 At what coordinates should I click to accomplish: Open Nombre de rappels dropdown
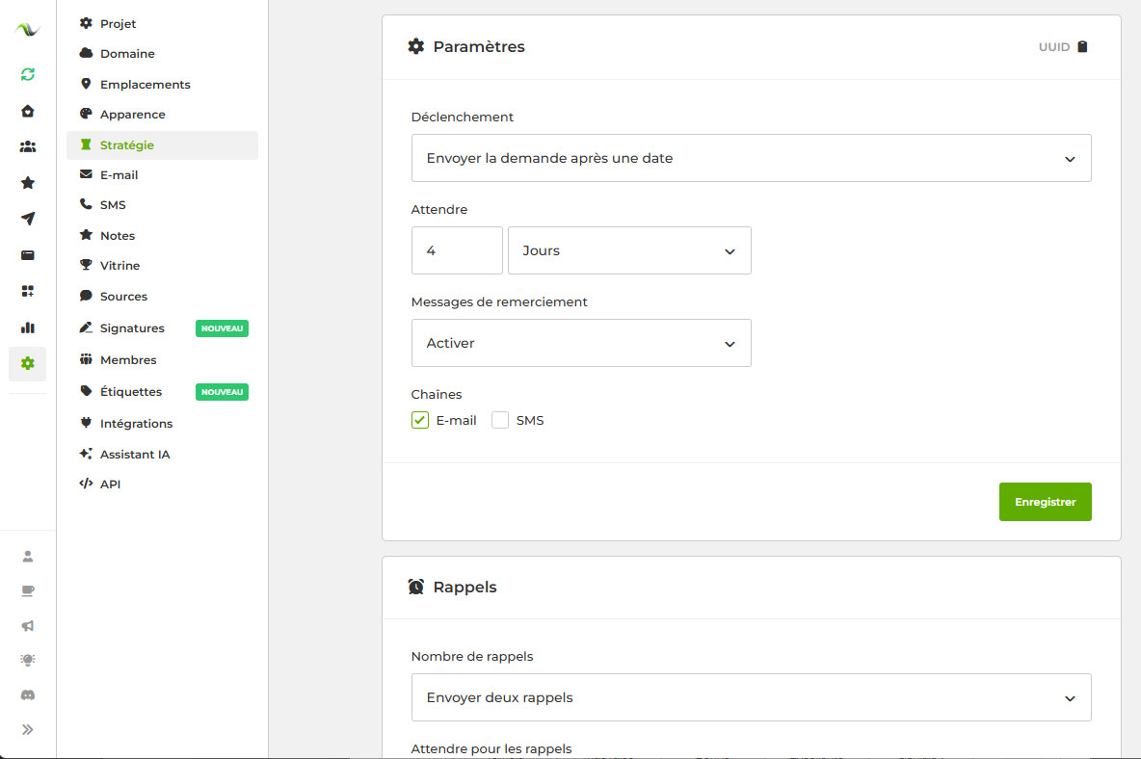[751, 697]
